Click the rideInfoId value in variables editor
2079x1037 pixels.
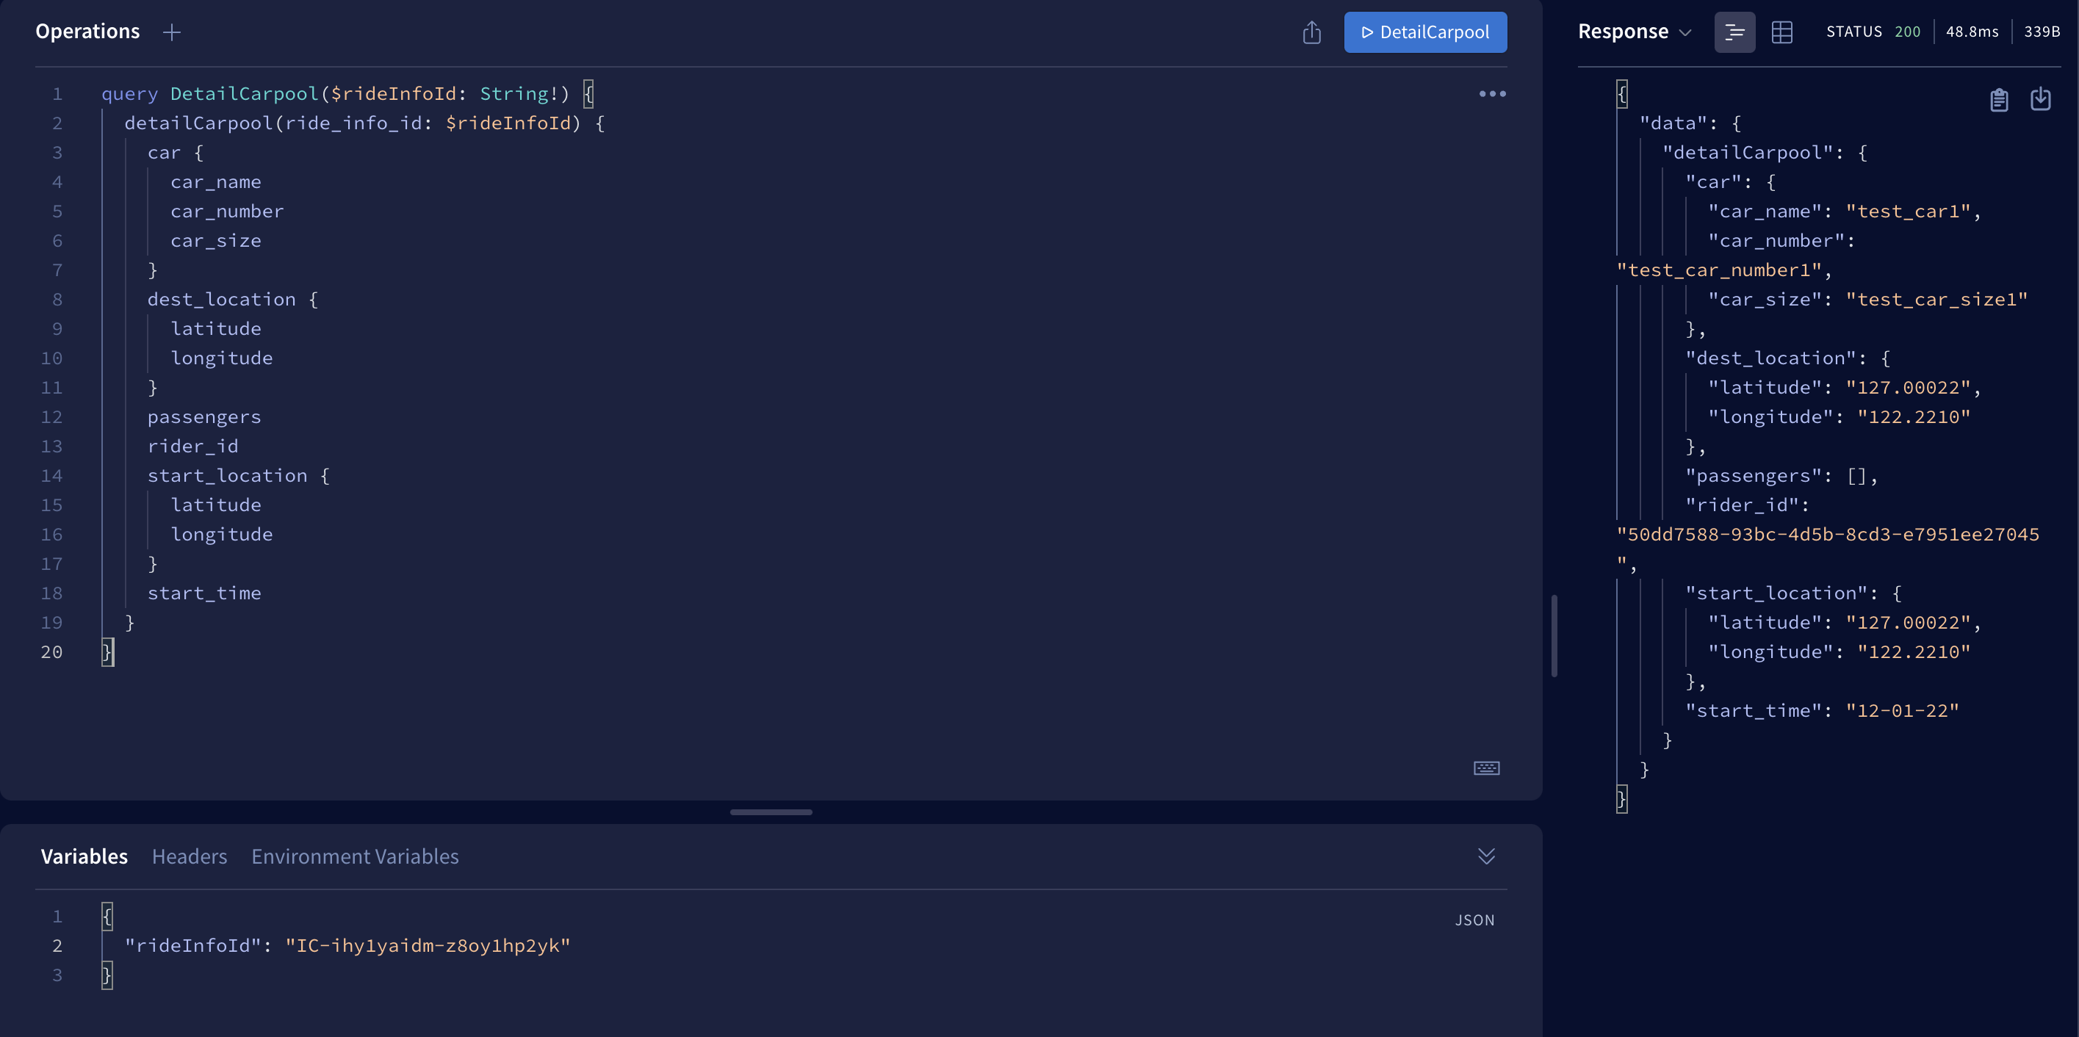click(427, 945)
